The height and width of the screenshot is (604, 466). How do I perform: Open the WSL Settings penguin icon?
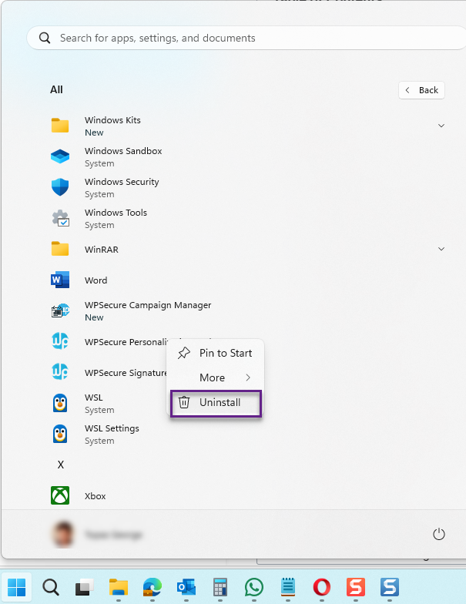(x=60, y=434)
